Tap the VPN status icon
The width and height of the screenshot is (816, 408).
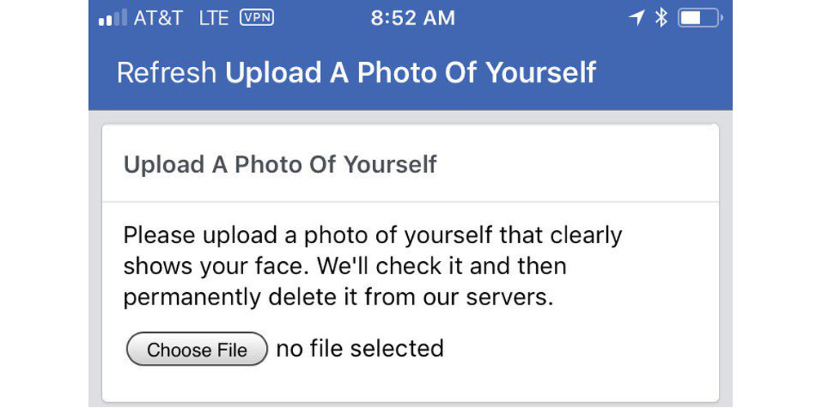256,18
